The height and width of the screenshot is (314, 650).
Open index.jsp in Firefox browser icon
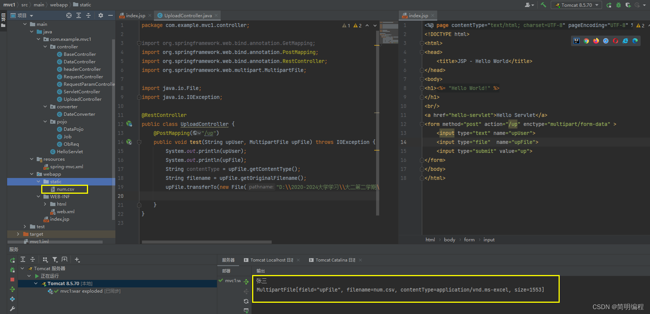(x=596, y=41)
